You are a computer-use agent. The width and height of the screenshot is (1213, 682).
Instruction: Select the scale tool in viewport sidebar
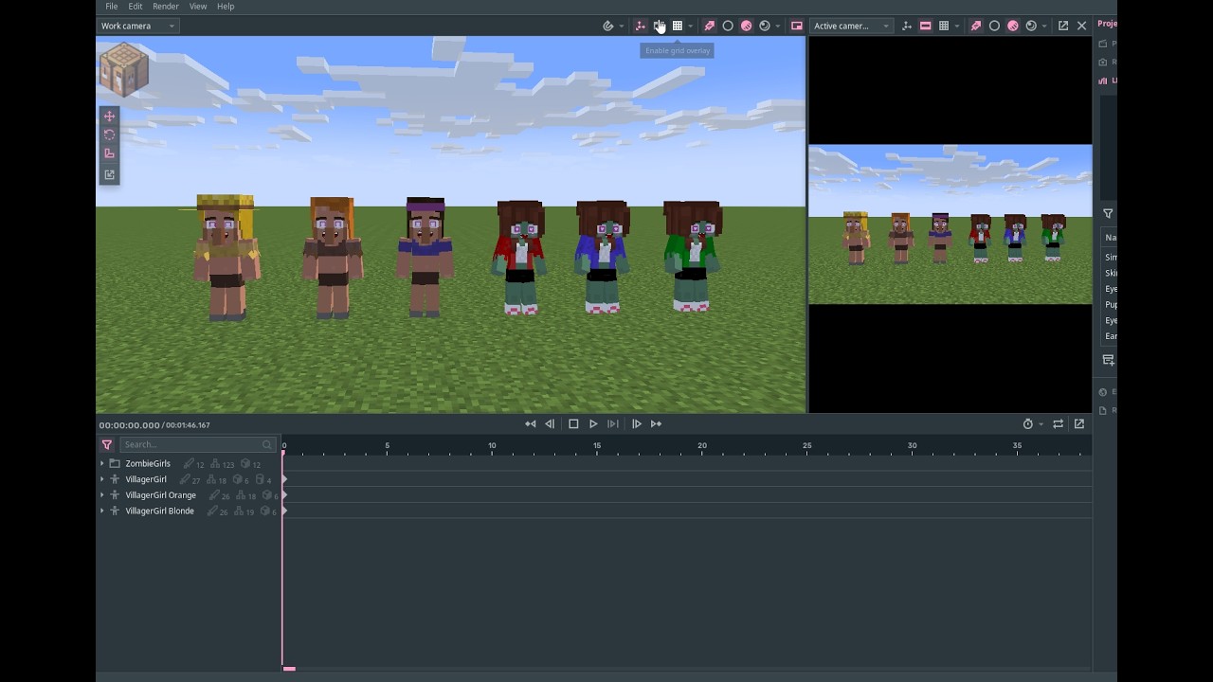pyautogui.click(x=109, y=153)
